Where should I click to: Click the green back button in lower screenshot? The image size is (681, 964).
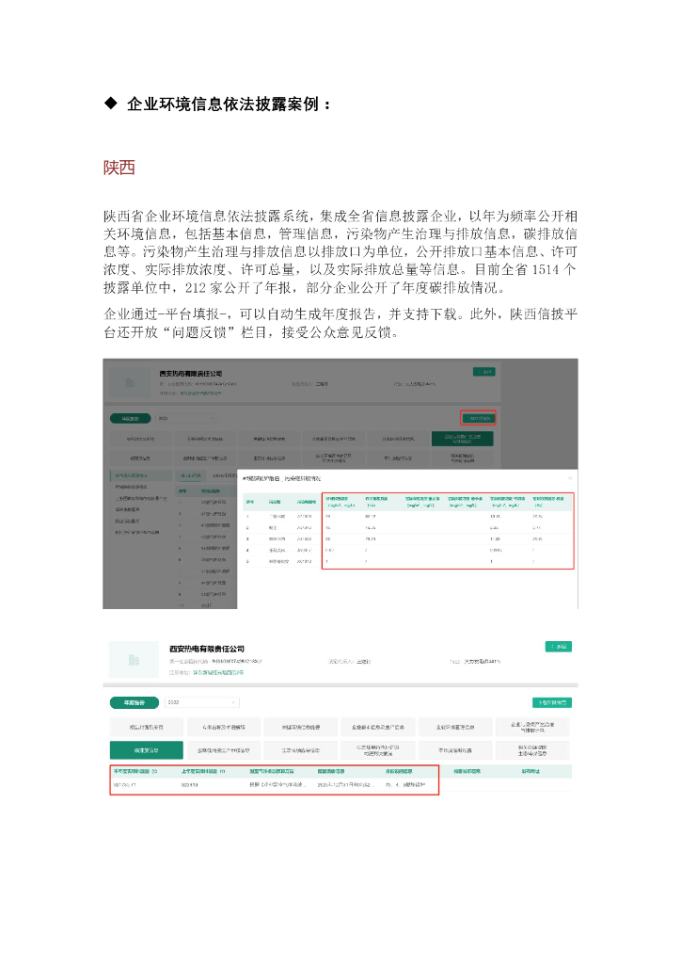[x=558, y=646]
